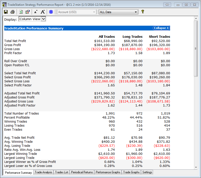Click the vertical scrollbar down arrow
The image size is (201, 178).
[196, 167]
